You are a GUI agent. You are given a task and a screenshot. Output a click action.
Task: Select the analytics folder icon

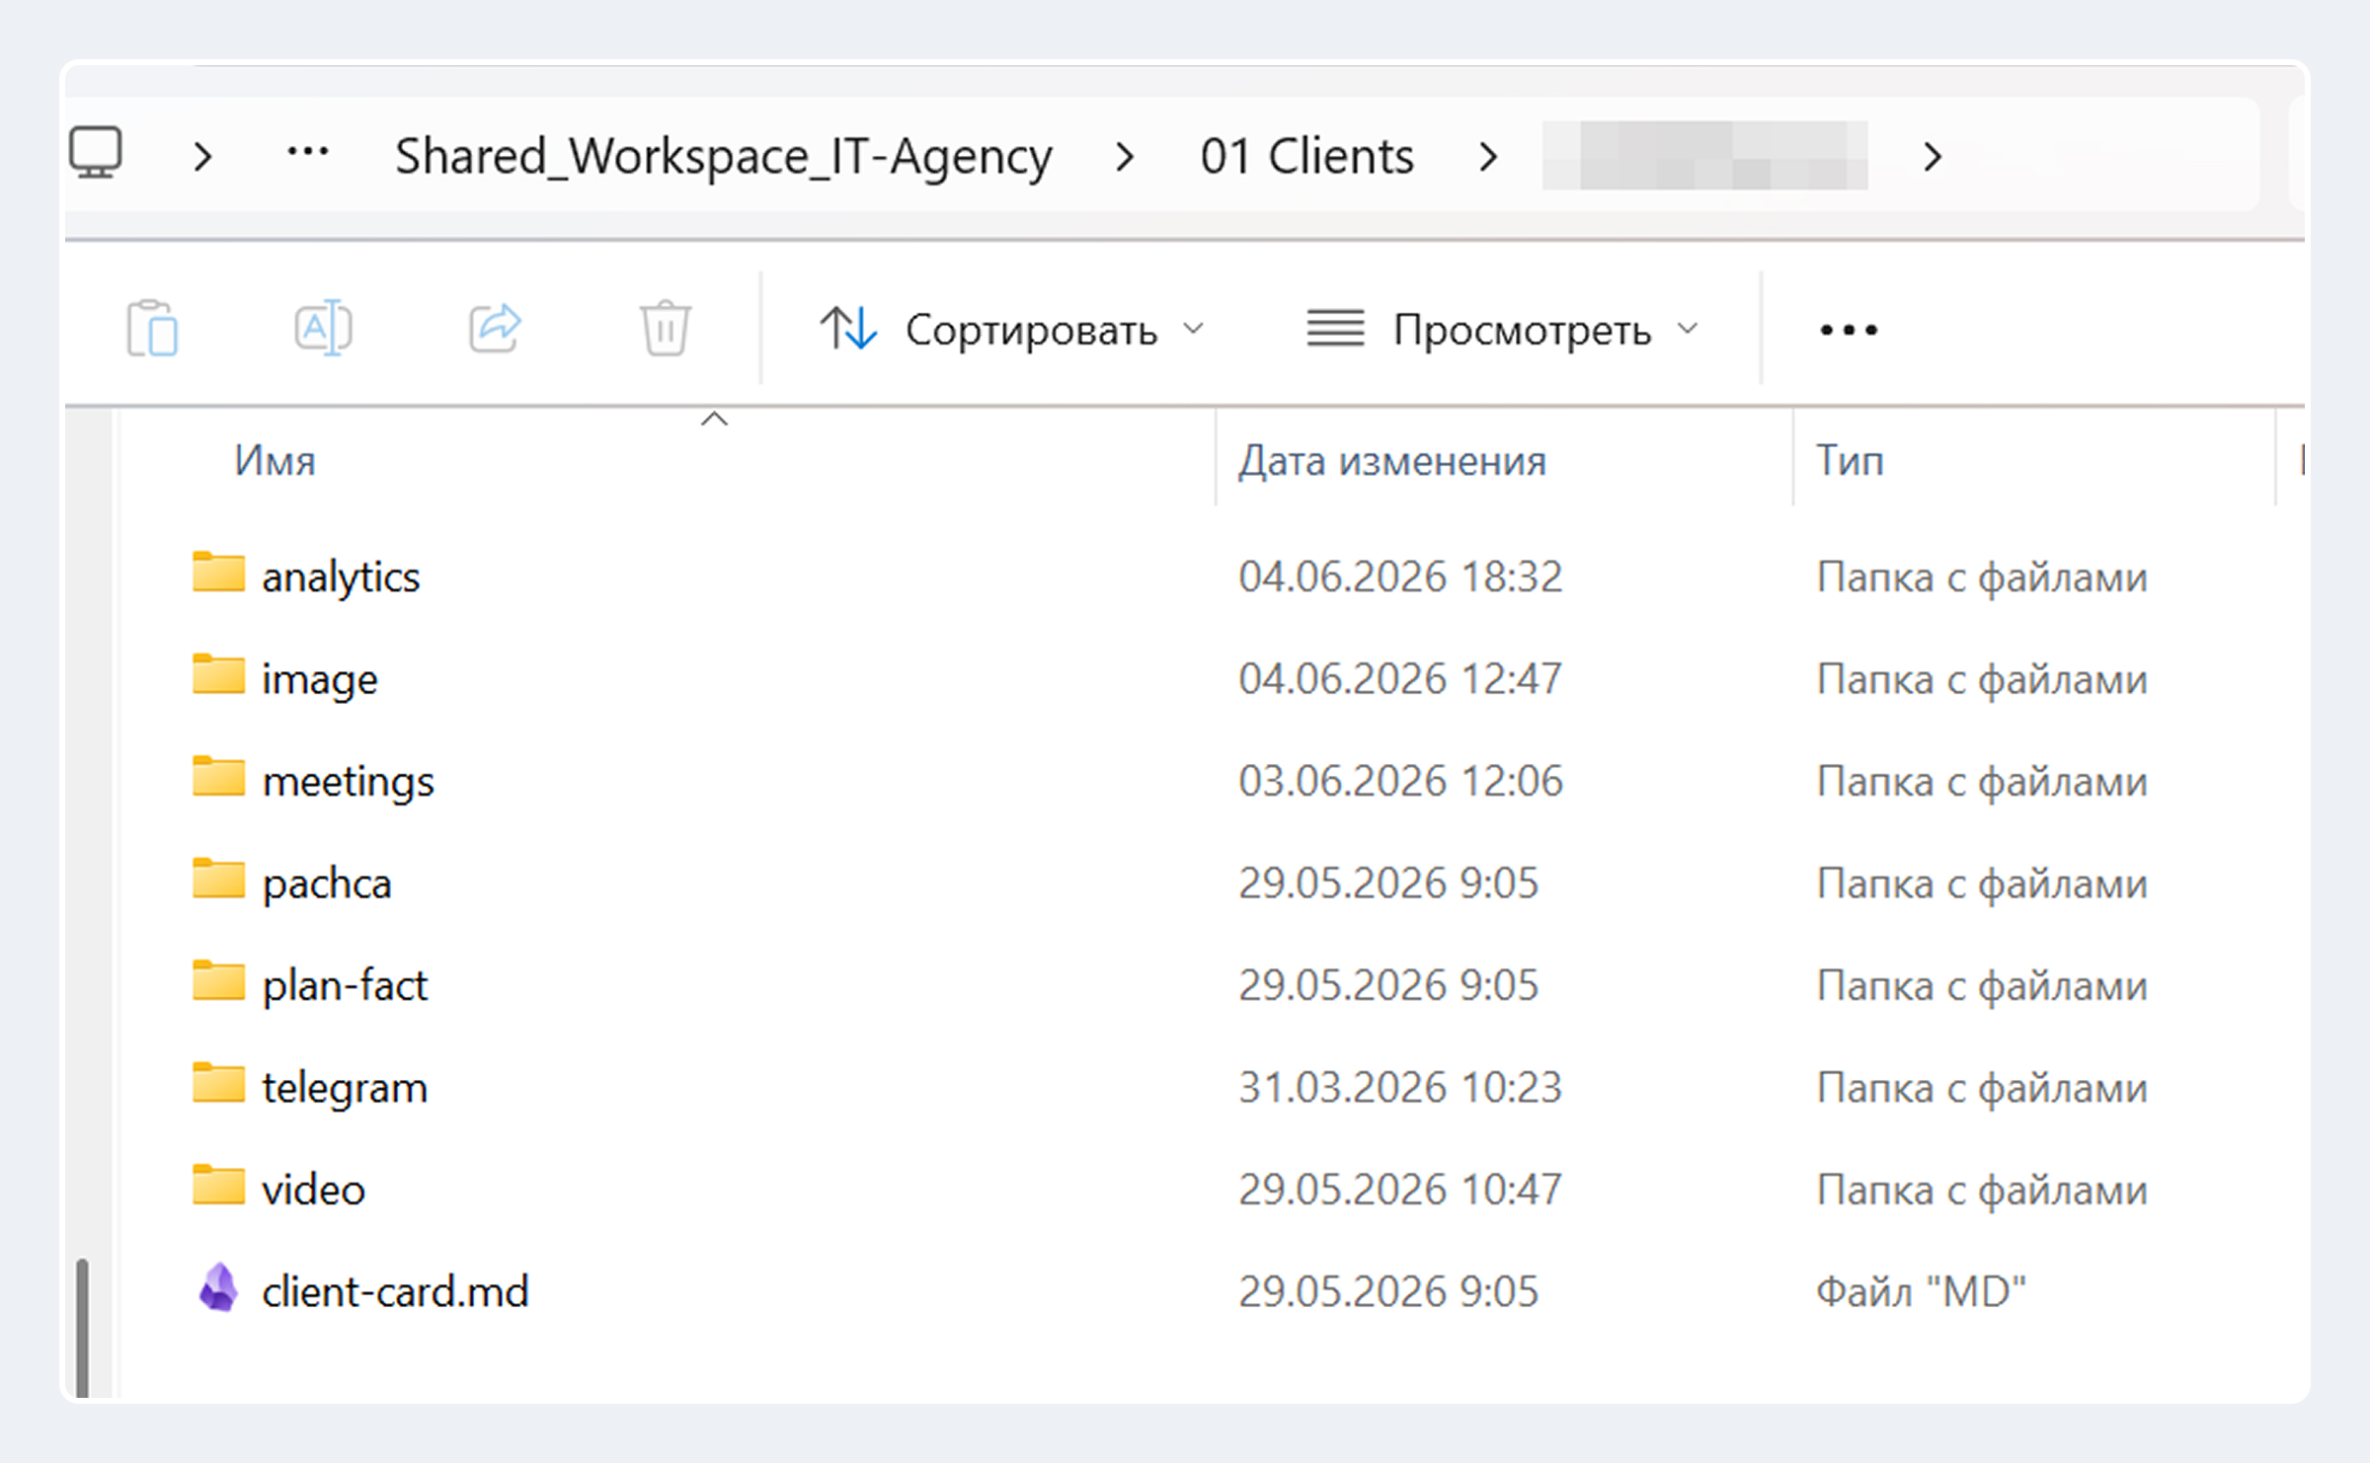tap(218, 572)
